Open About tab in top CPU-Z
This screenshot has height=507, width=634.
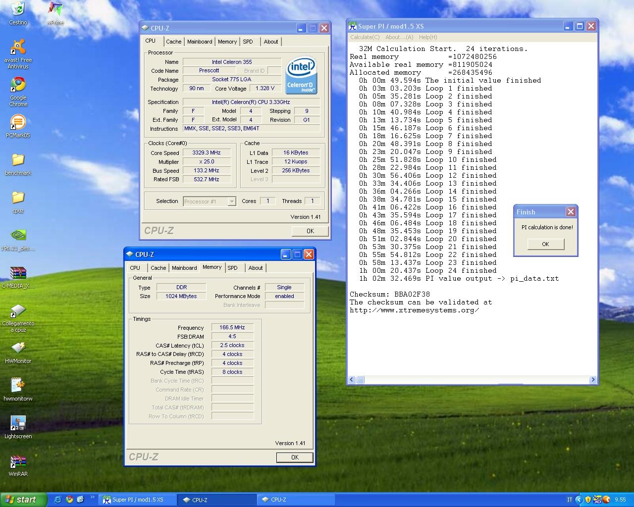[x=271, y=42]
